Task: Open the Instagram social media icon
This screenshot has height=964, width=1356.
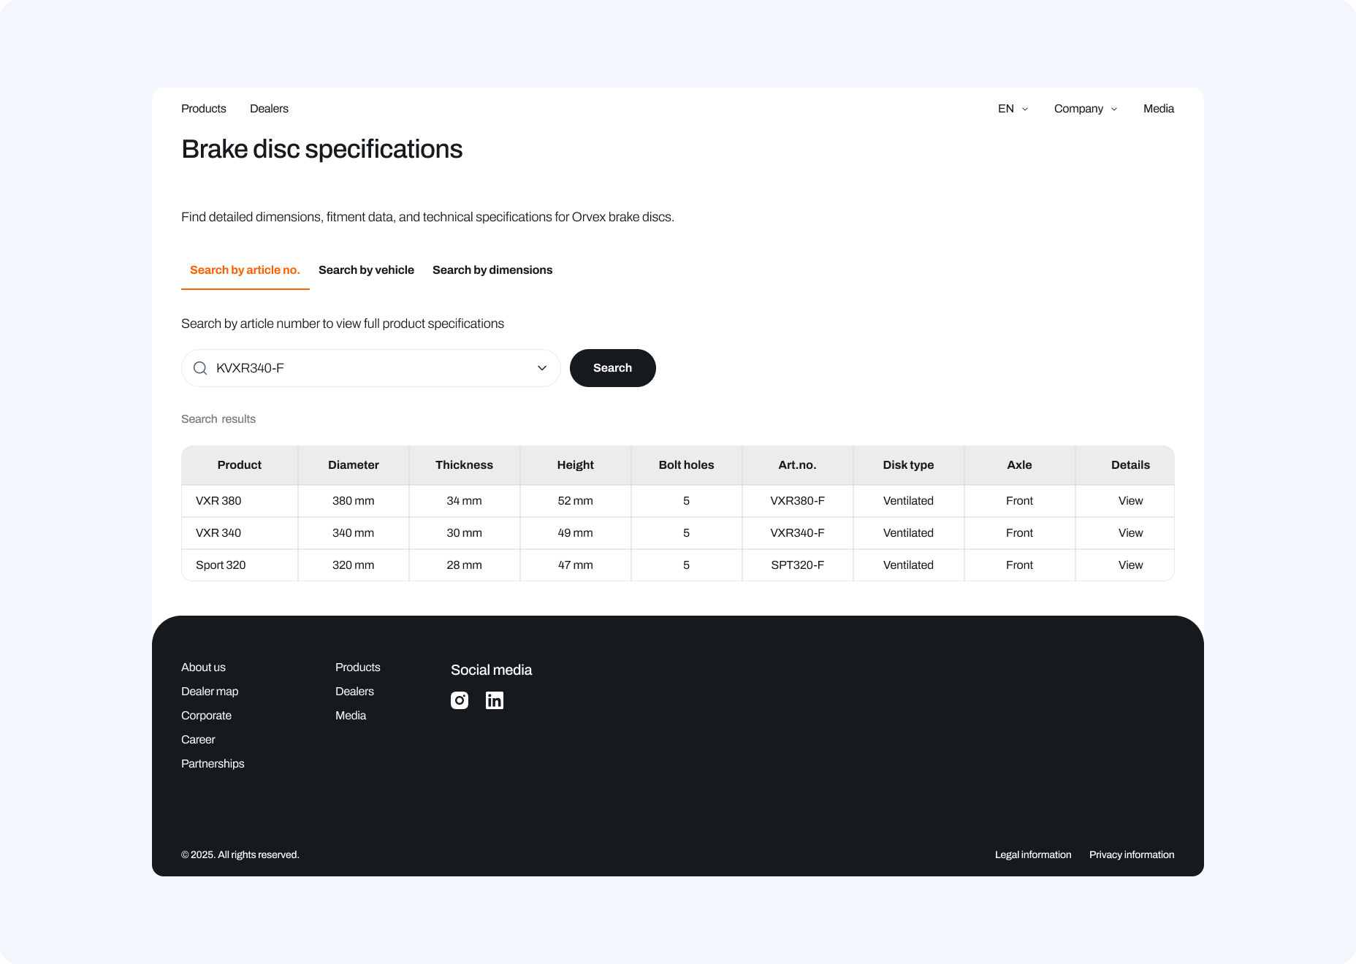Action: click(460, 700)
